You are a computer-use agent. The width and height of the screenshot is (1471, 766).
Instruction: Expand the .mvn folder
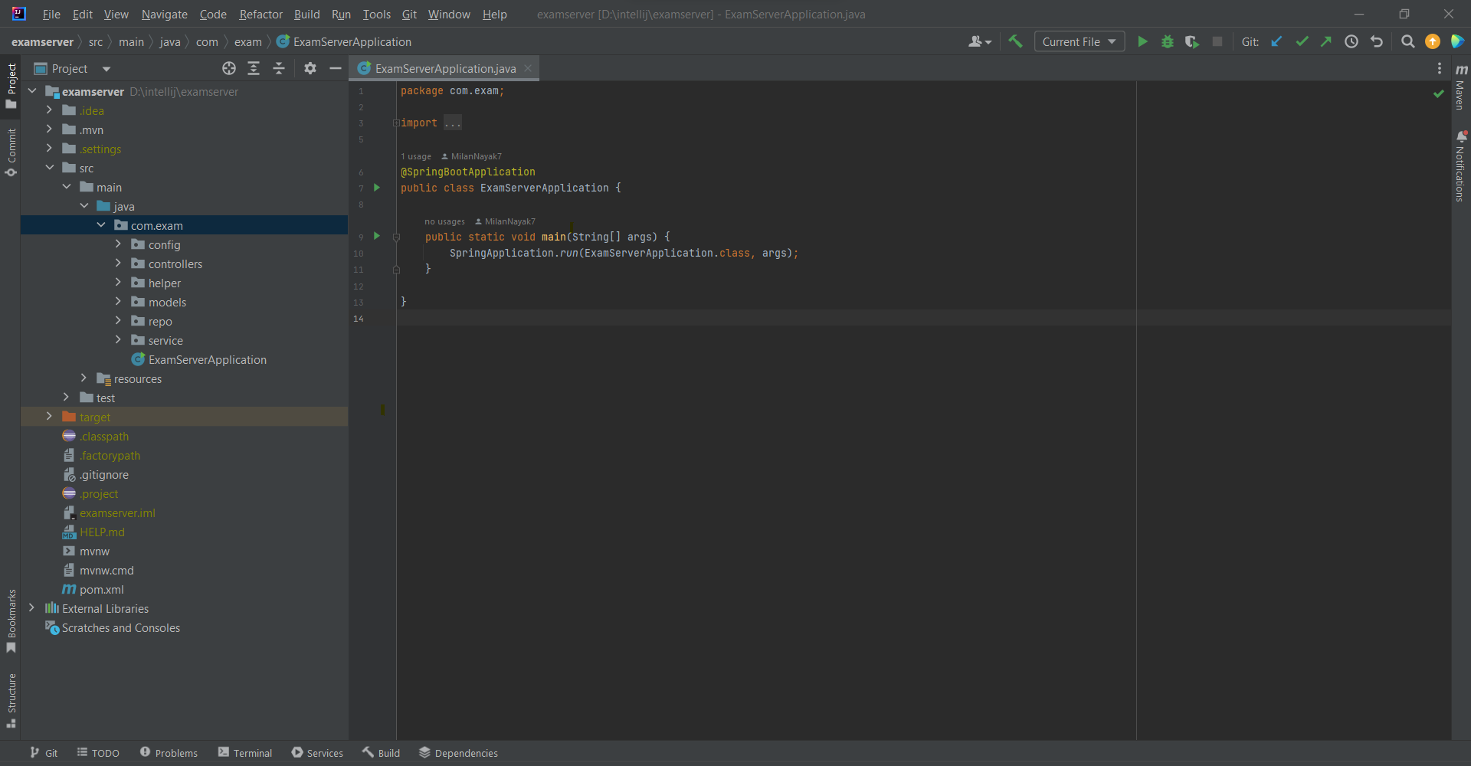pos(49,129)
